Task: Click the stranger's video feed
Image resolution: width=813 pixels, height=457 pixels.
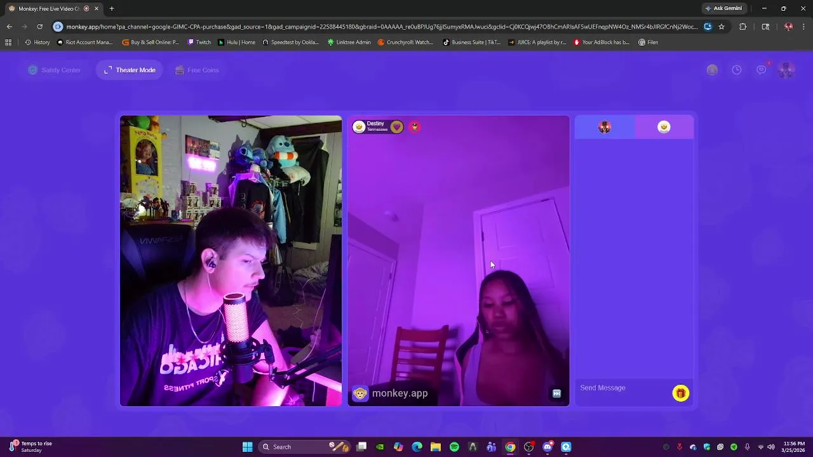Action: (459, 261)
